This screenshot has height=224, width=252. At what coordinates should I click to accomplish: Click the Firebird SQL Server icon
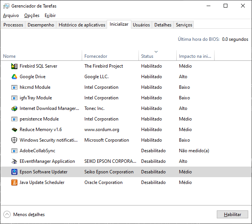[14, 66]
